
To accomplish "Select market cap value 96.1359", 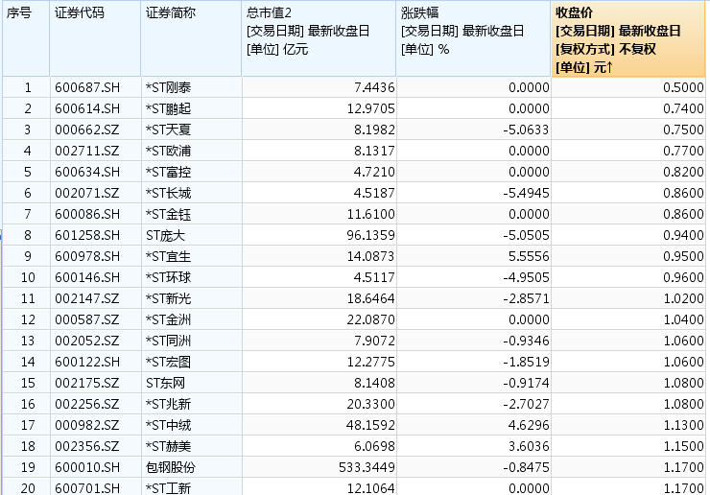I will pos(371,235).
